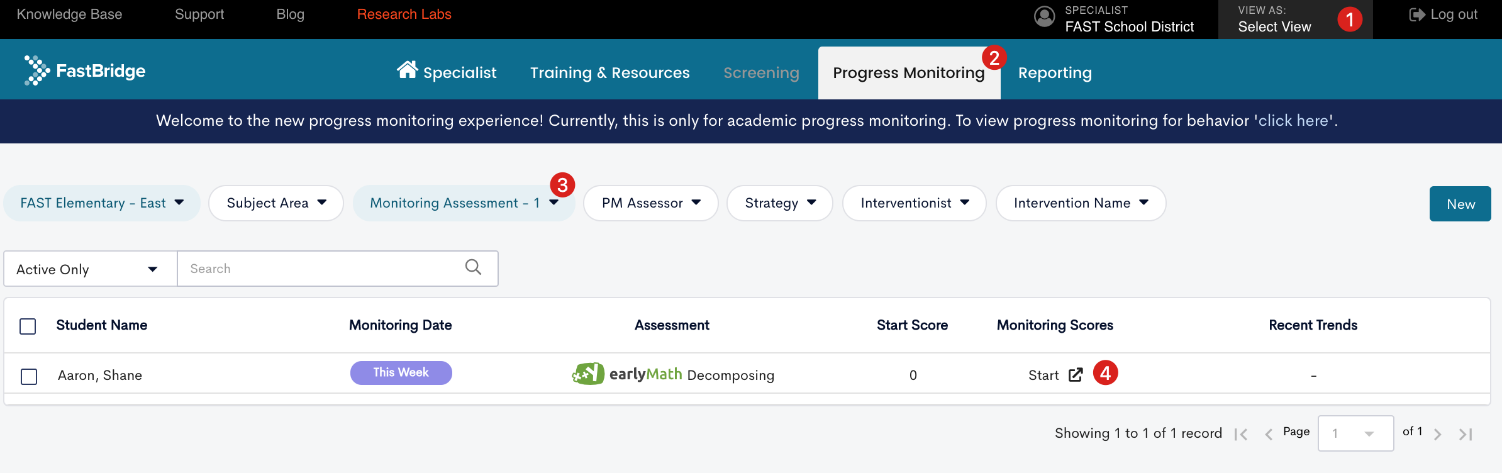Click the search magnifier icon
The width and height of the screenshot is (1502, 473).
click(474, 267)
